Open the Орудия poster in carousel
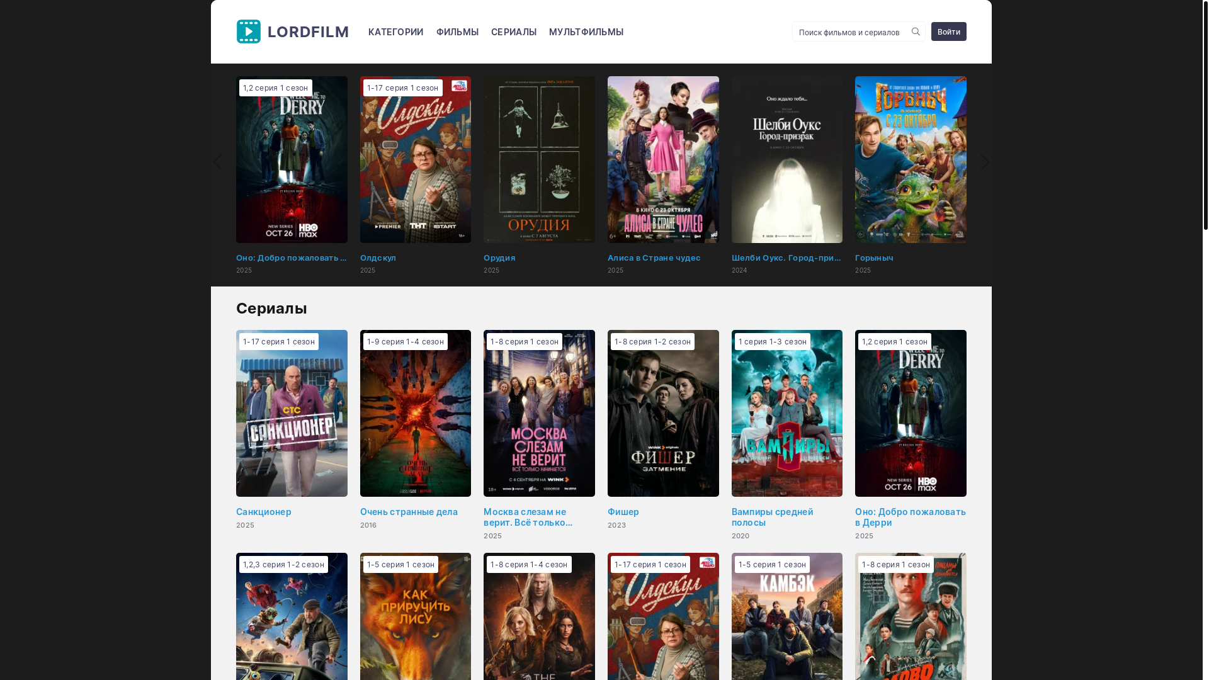This screenshot has height=680, width=1209. pos(539,160)
